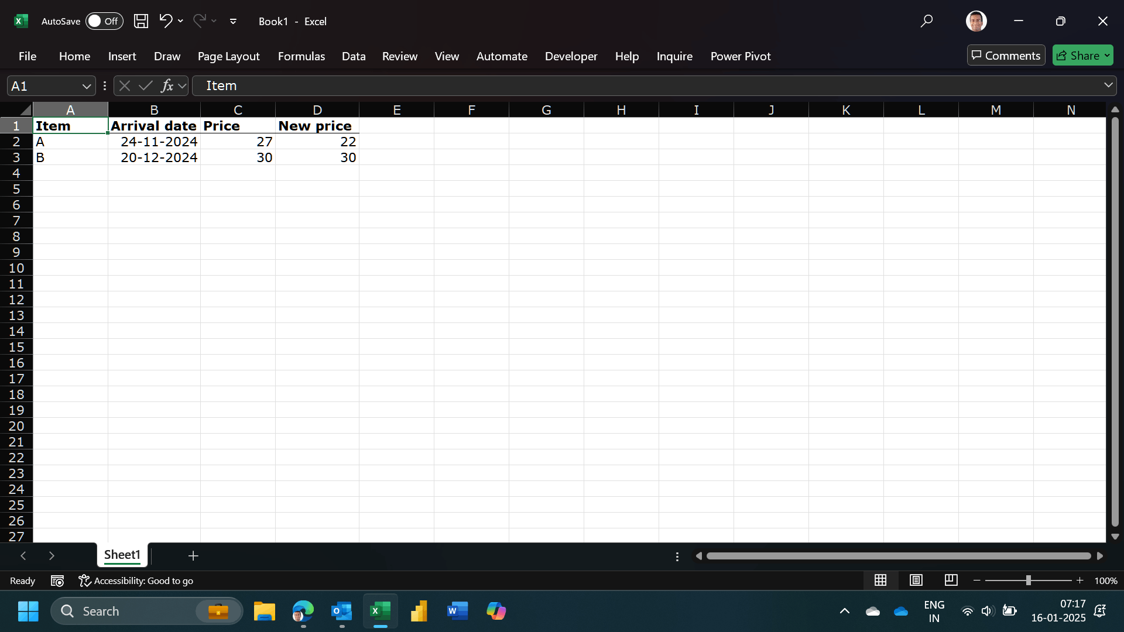Click the Insert Function fx icon
Screen dimensions: 1124x632
167,86
